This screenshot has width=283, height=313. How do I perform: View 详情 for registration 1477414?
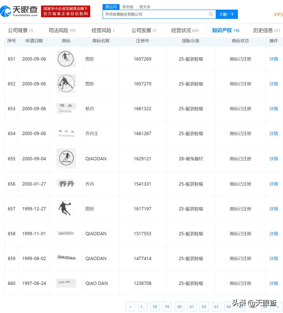coord(274,258)
